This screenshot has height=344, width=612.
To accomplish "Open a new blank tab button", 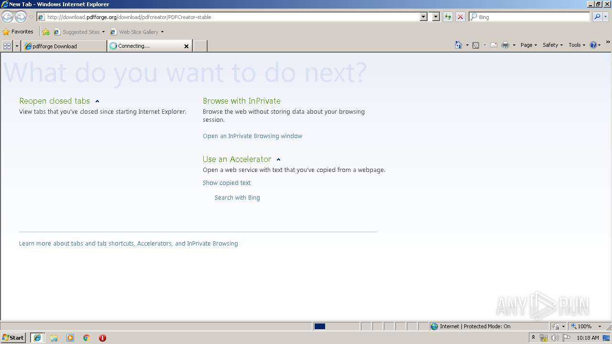I will tap(200, 46).
